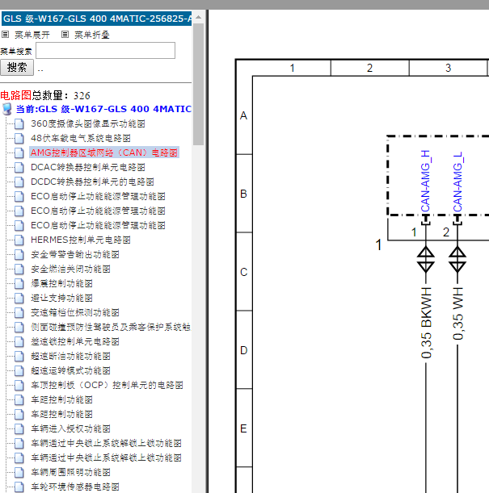Viewport: 489px width, 493px height.
Task: Select root node 当前:GLS 级-W167-GLS 400 4MATIC
Action: click(x=103, y=109)
